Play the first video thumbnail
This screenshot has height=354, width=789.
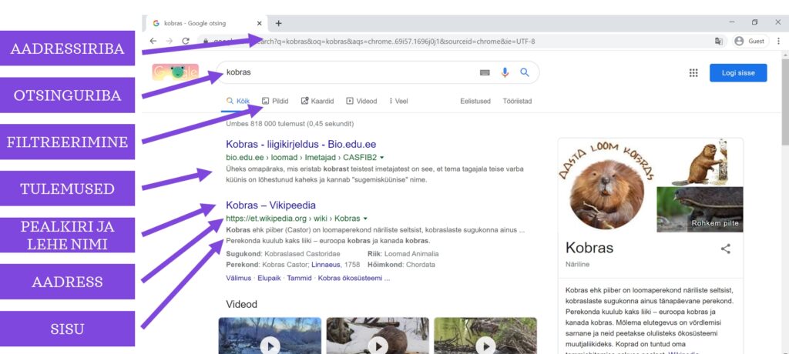pos(270,336)
